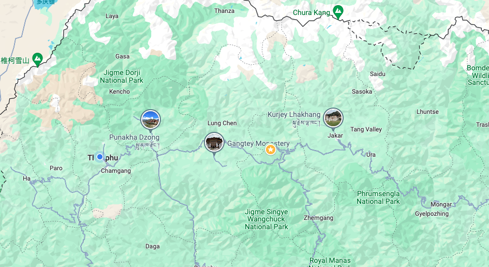Screen dimensions: 489x267
Task: Open the Tang Valley label
Action: [366, 129]
